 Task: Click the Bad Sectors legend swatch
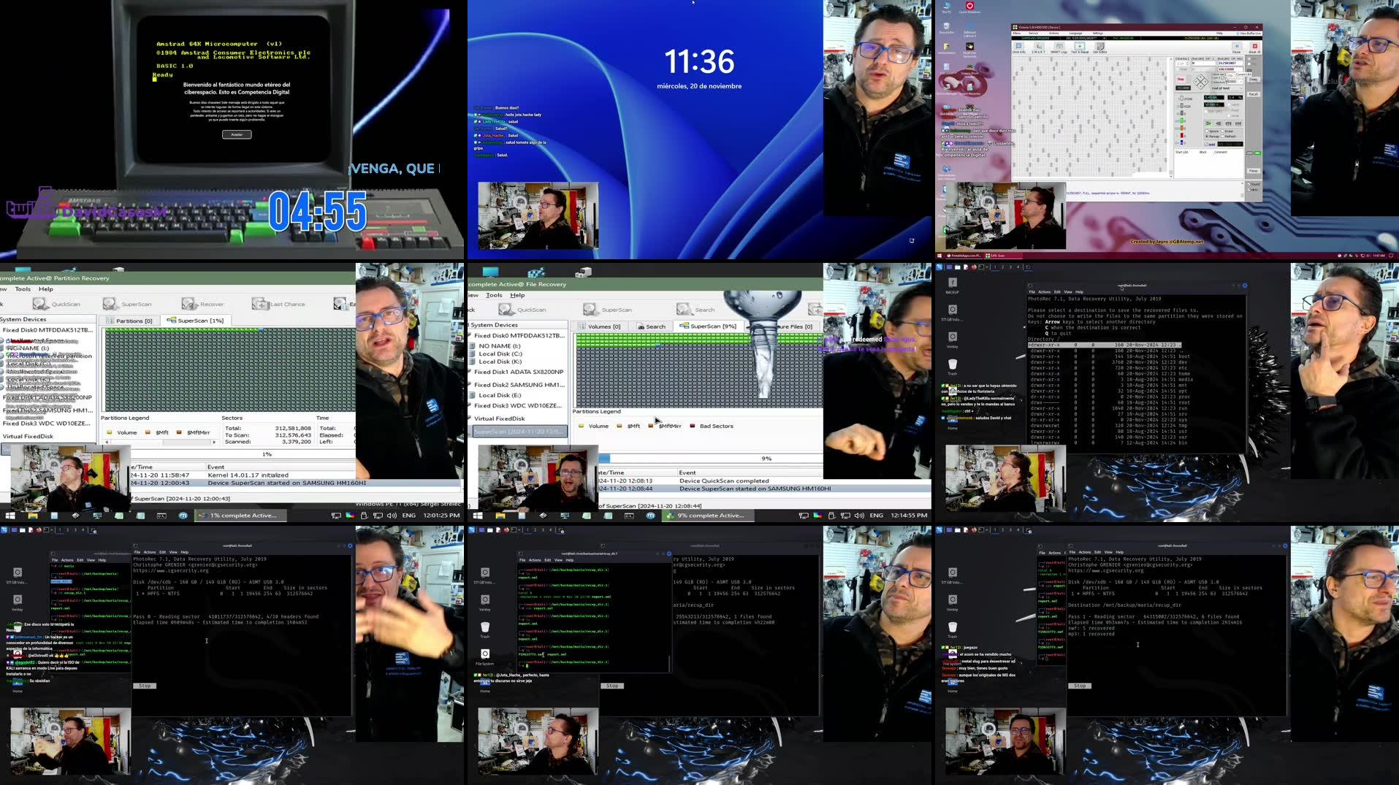[693, 426]
